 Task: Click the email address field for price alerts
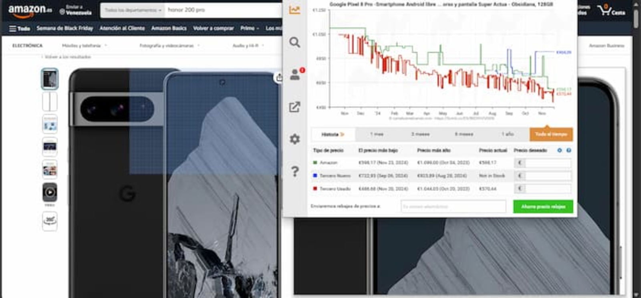pos(454,207)
